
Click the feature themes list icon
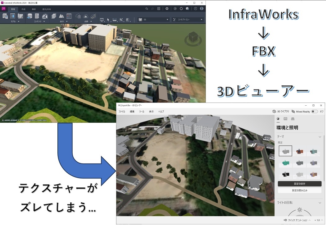(x=69, y=16)
